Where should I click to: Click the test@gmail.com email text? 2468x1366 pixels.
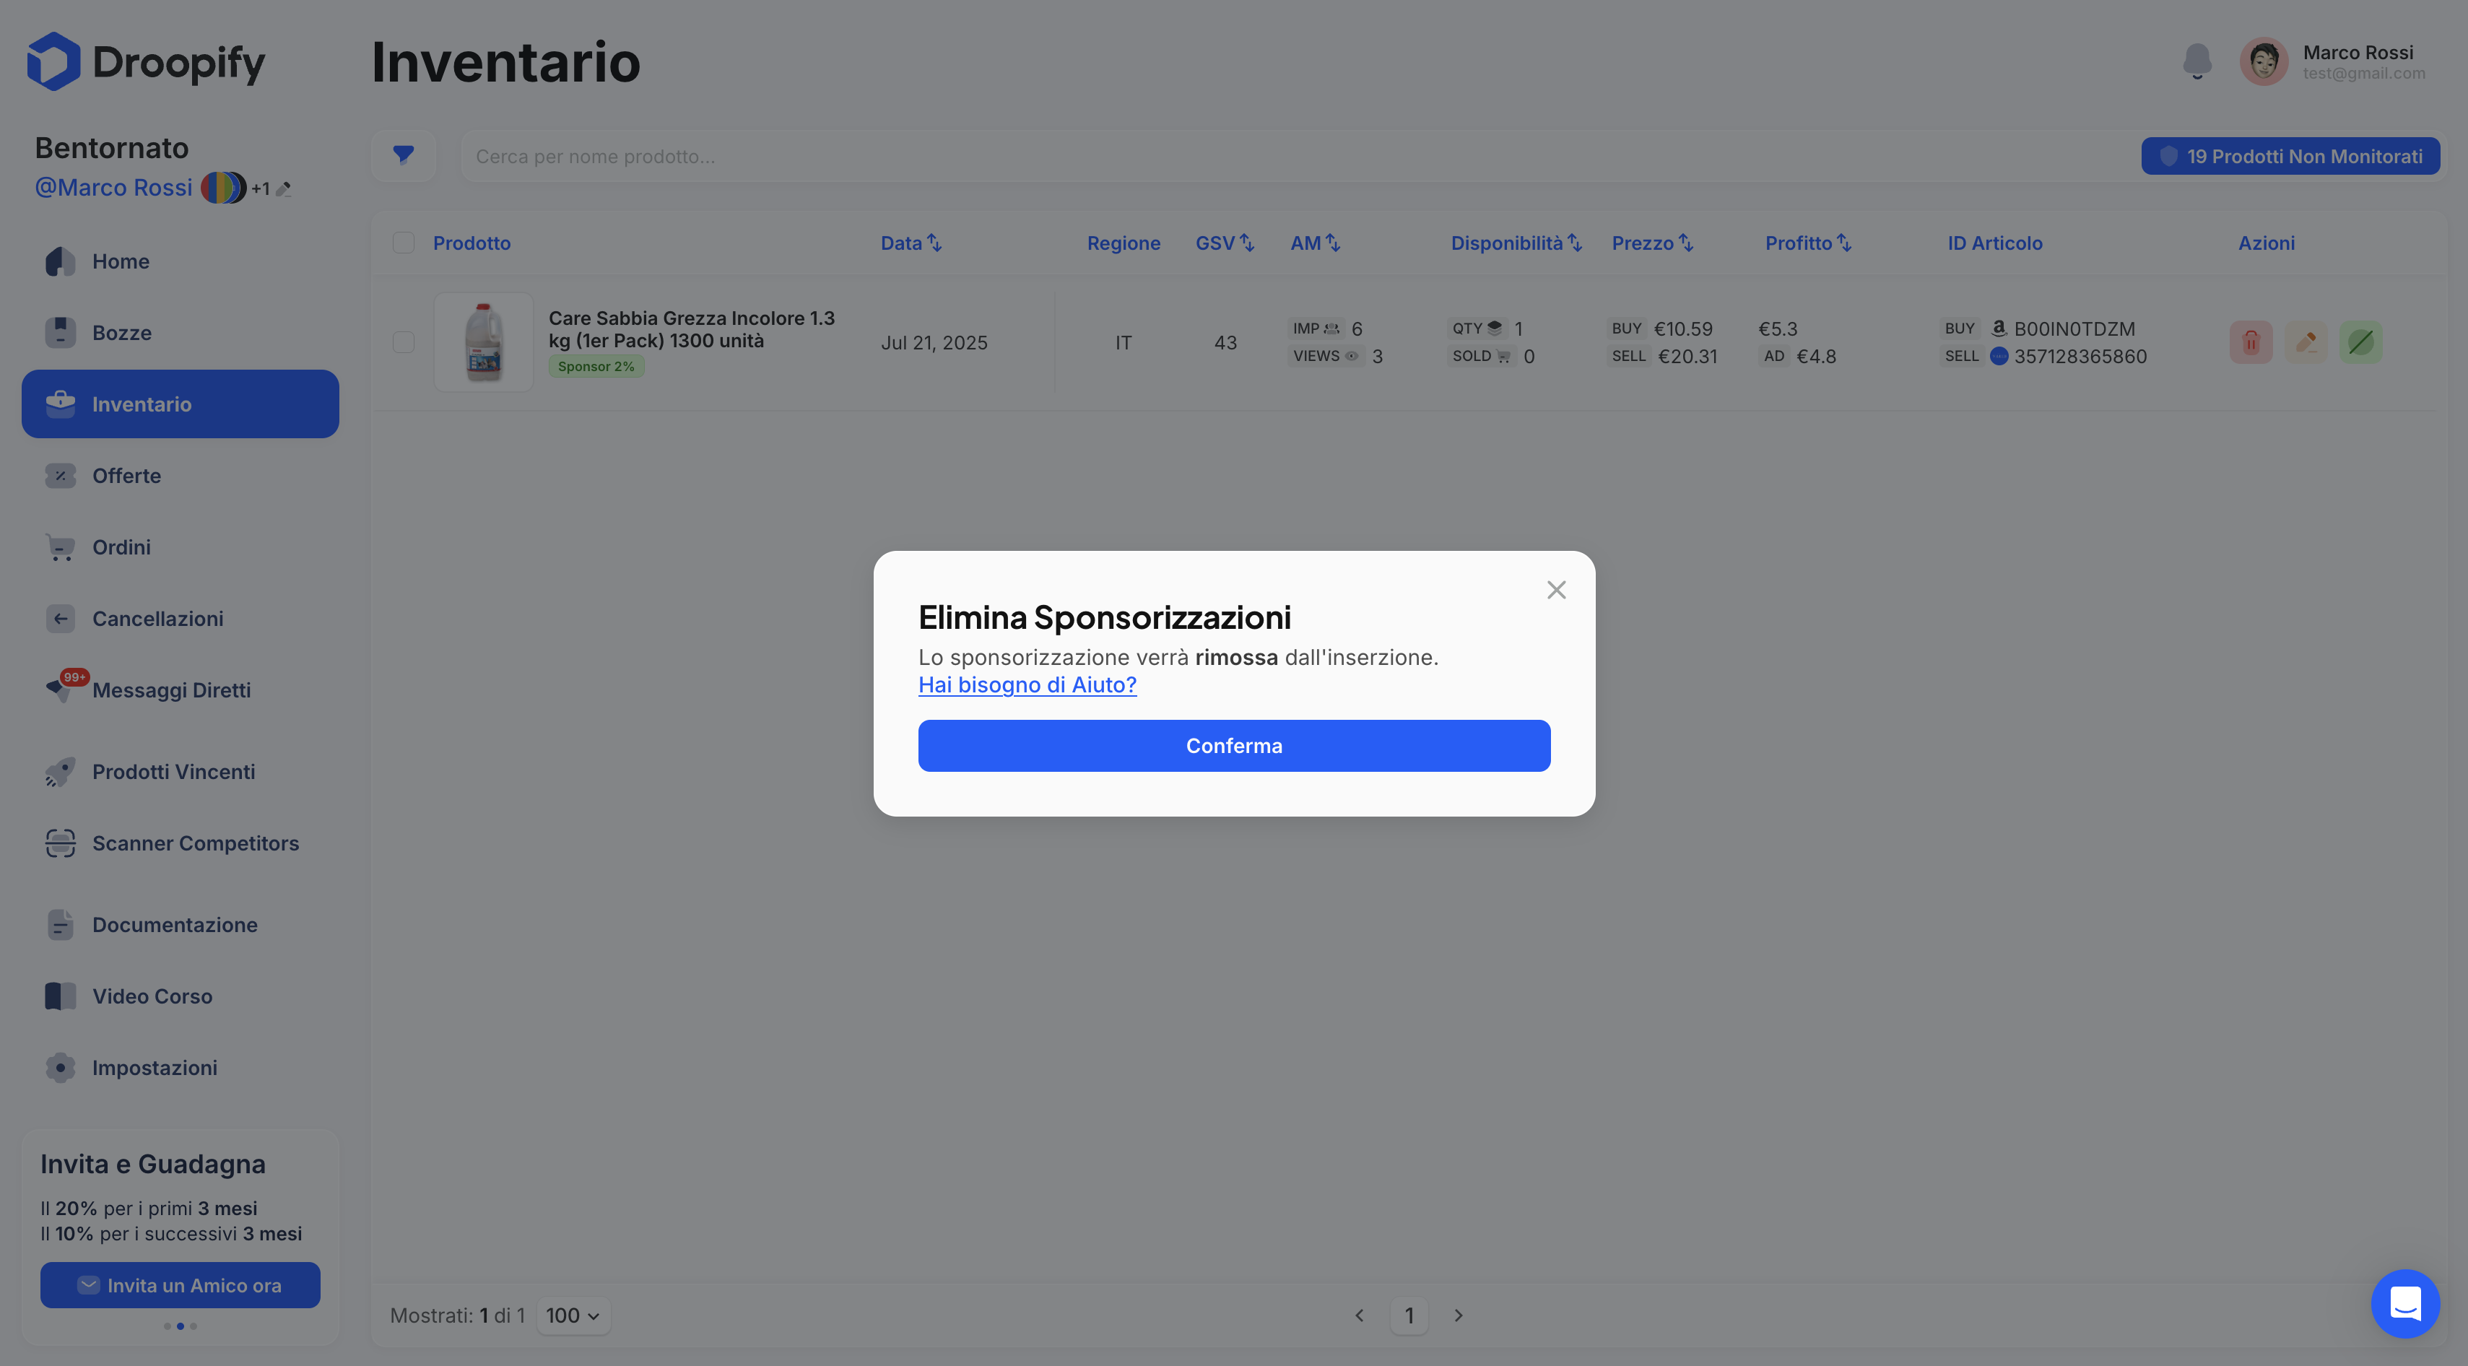[2365, 74]
